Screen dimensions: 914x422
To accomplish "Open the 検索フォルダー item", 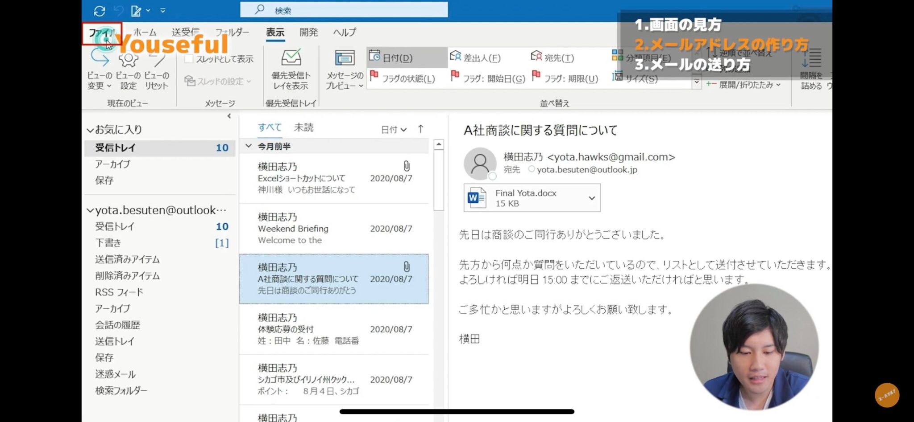I will [x=121, y=391].
